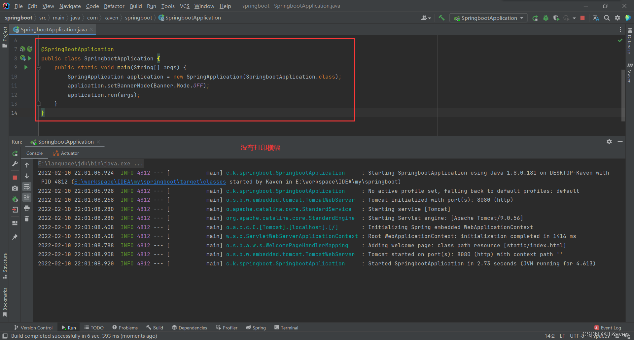Open the Tools menu

168,6
